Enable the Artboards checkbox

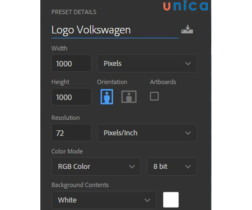click(154, 96)
